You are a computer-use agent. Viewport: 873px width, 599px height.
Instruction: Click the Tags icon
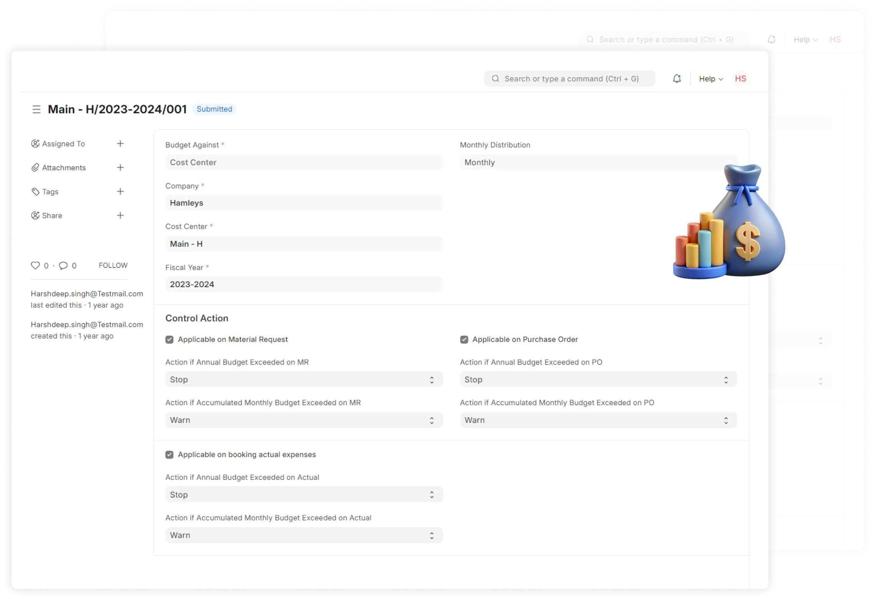pyautogui.click(x=36, y=192)
